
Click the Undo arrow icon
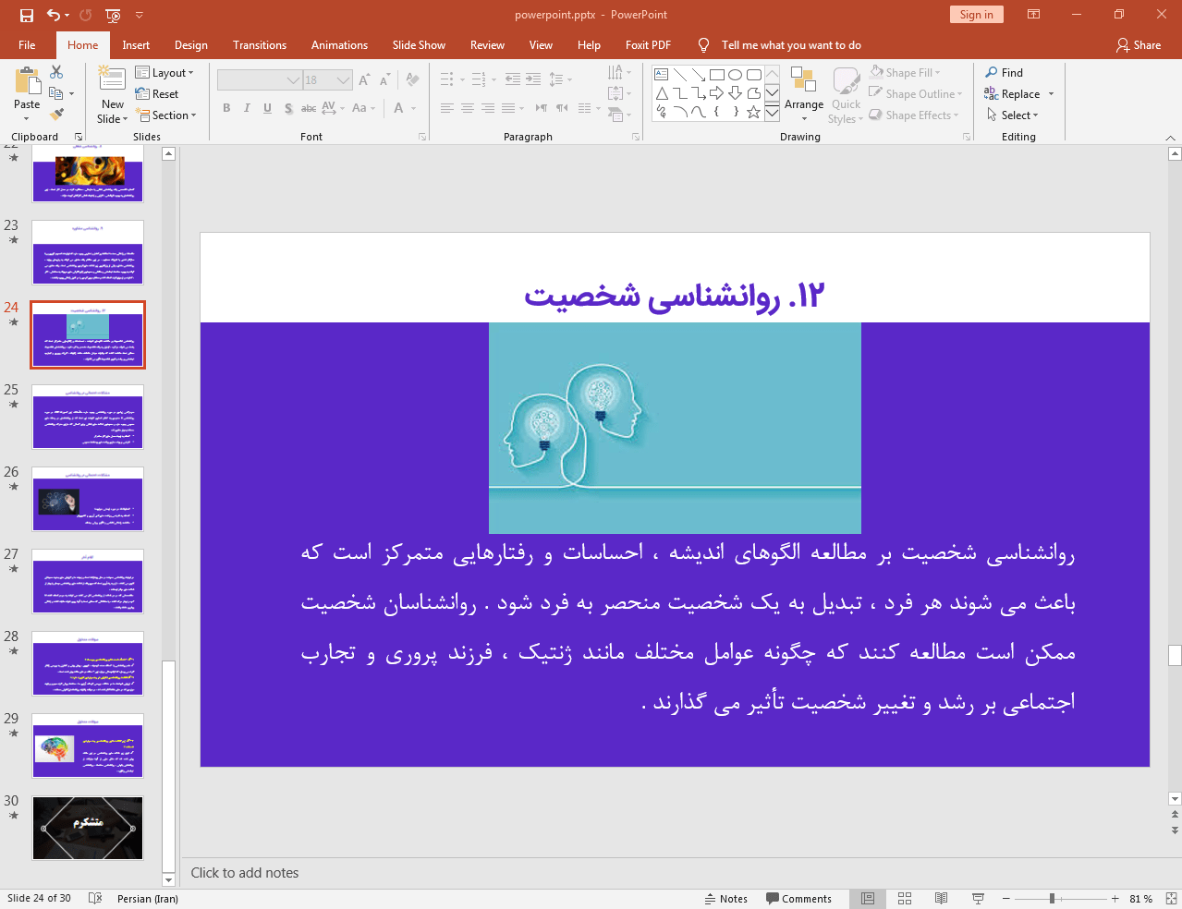pyautogui.click(x=54, y=15)
